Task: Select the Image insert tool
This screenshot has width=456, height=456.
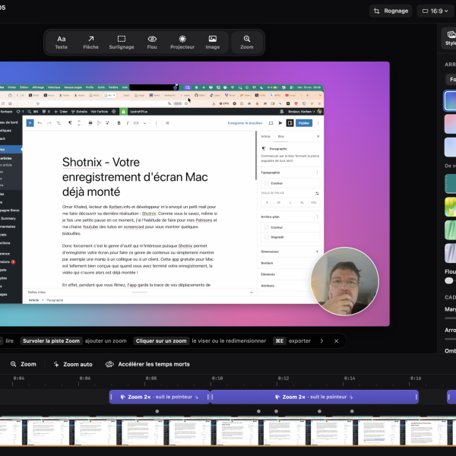Action: click(213, 43)
